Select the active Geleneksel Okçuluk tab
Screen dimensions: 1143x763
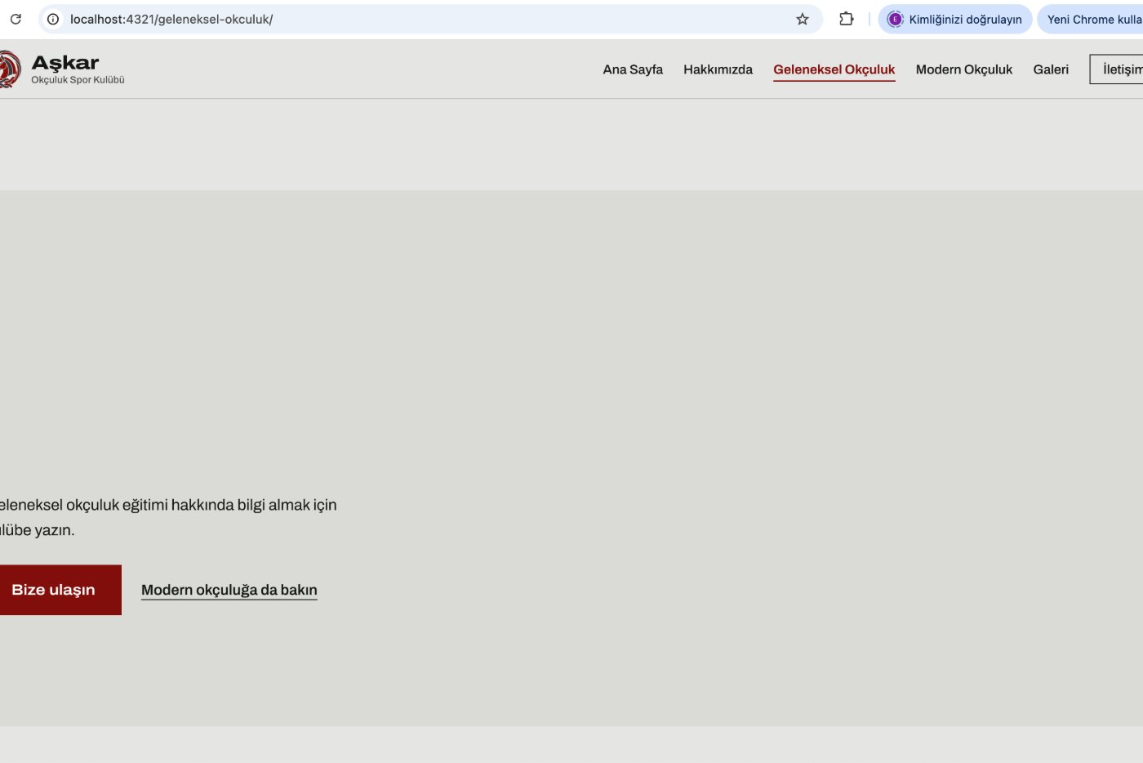coord(834,69)
